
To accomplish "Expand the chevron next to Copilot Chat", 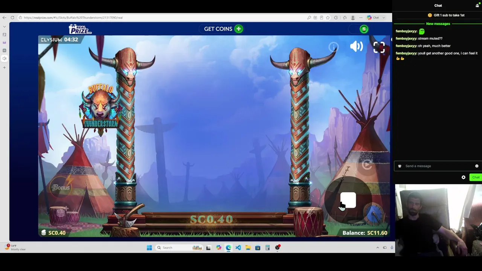I will pyautogui.click(x=384, y=17).
